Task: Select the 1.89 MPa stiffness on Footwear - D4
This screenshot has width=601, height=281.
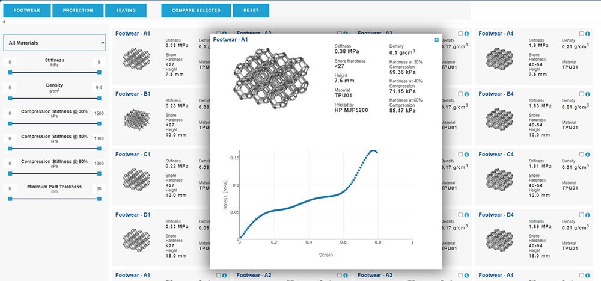Action: [x=540, y=226]
